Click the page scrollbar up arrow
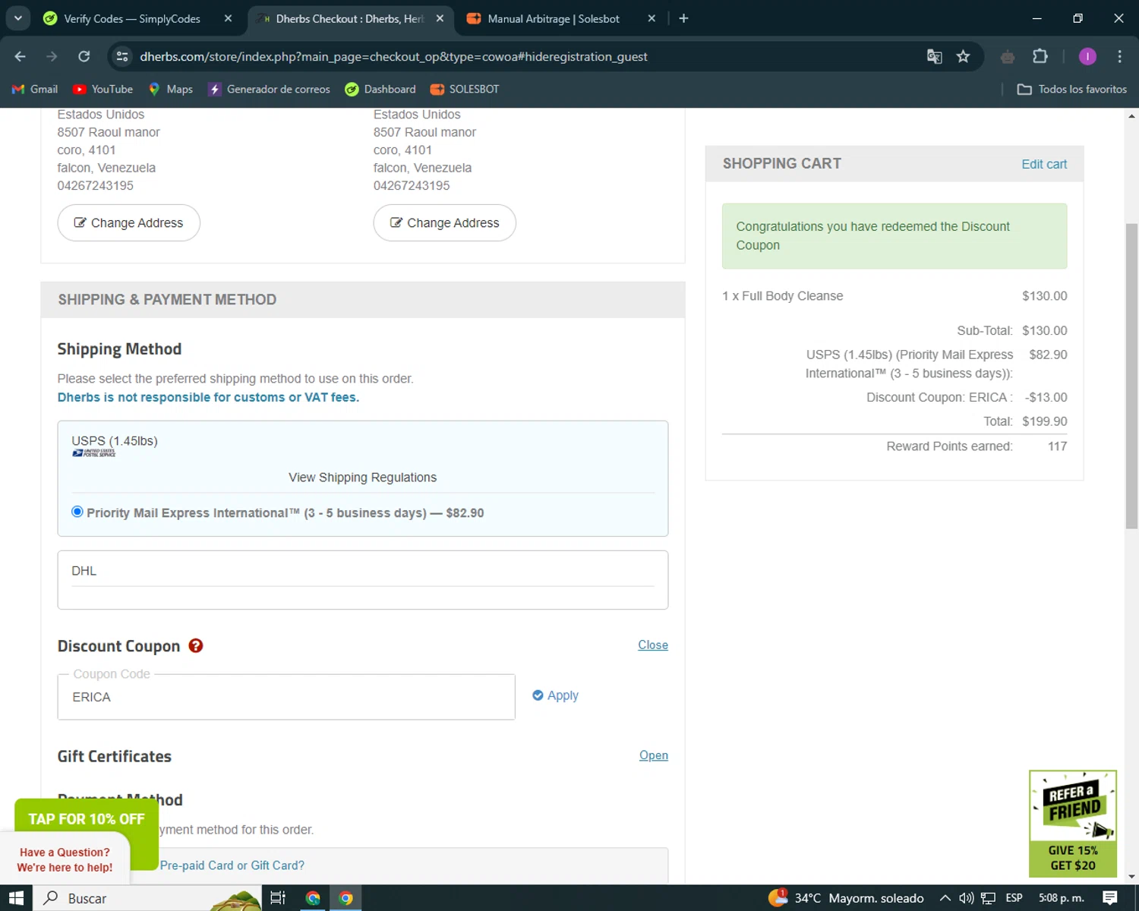1139x911 pixels. coord(1132,116)
